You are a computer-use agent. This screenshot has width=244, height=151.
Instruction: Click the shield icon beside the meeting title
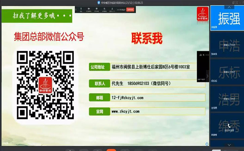(99, 2)
